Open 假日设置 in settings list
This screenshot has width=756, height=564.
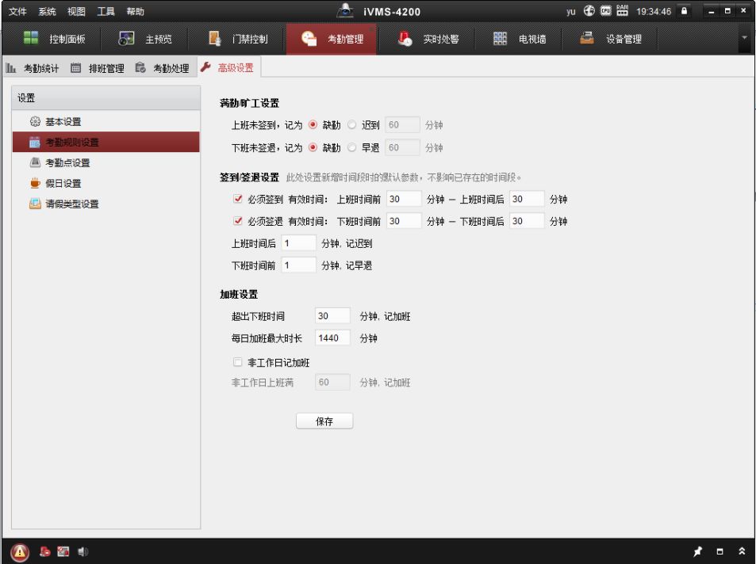(62, 183)
